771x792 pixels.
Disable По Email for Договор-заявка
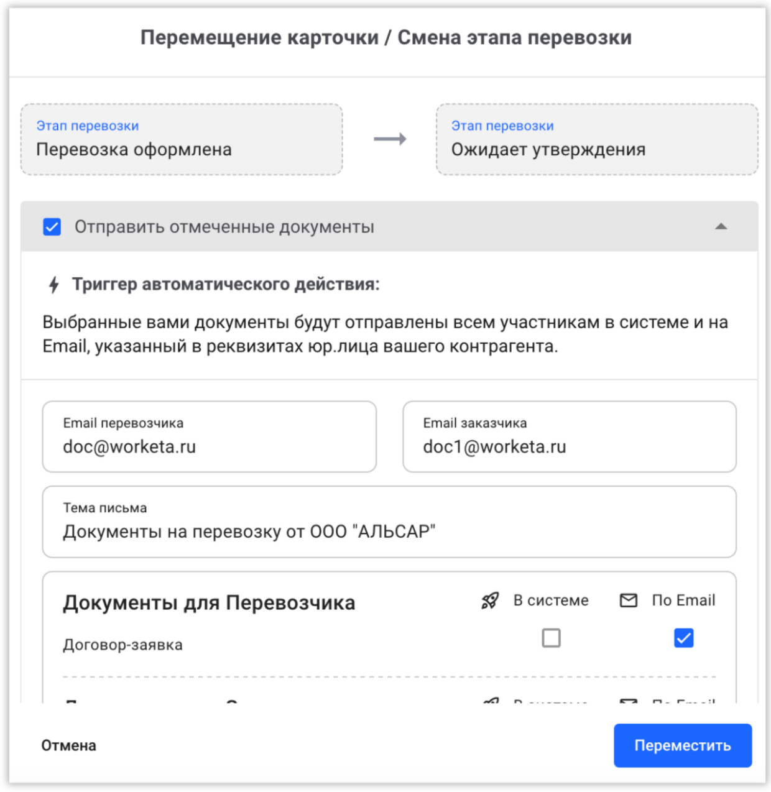pyautogui.click(x=683, y=637)
